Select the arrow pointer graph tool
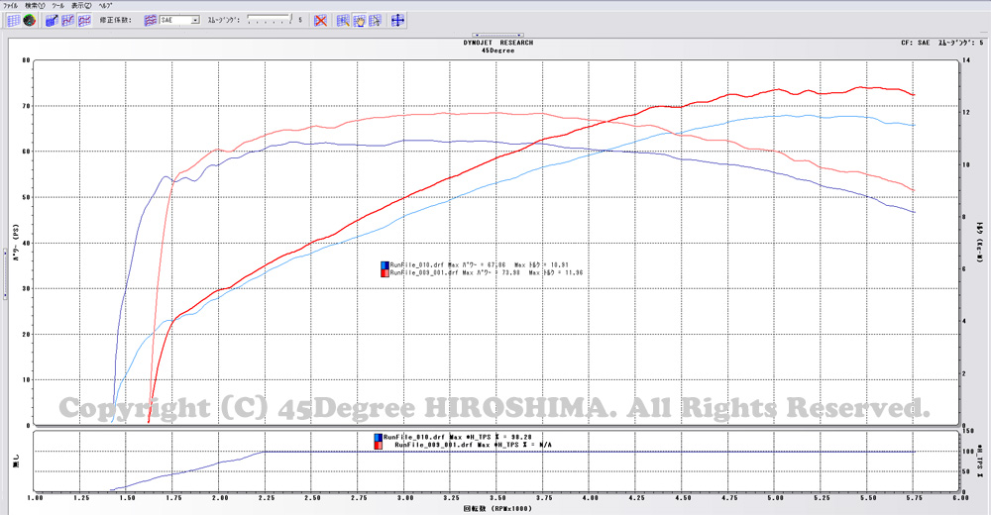The image size is (991, 515). (375, 20)
